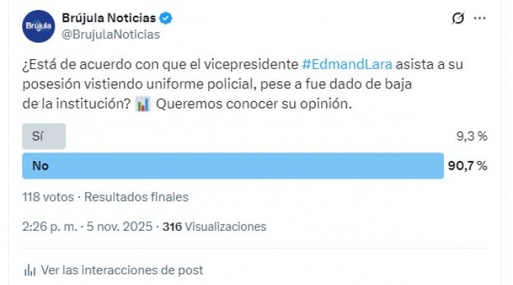
Task: Click the Grok icon on the post
Action: click(458, 19)
